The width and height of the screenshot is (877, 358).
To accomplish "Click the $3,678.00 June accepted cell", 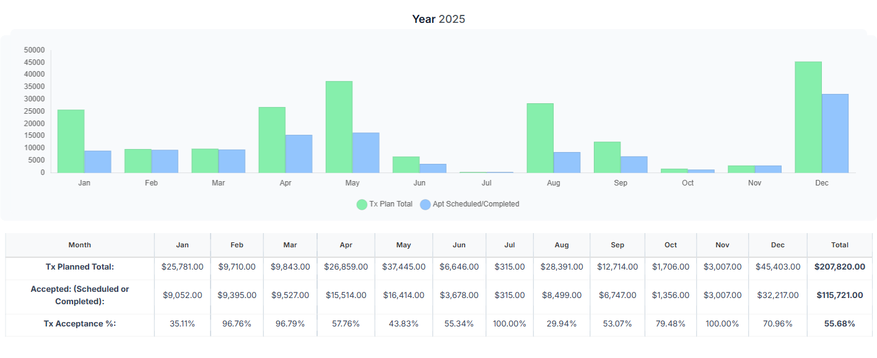I will [459, 296].
